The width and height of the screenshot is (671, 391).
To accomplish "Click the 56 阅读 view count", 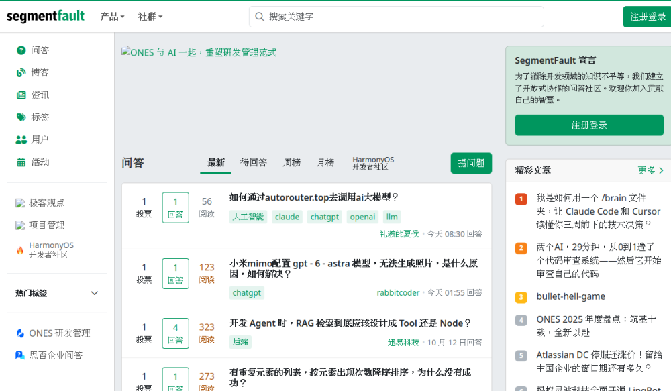I will (x=207, y=207).
